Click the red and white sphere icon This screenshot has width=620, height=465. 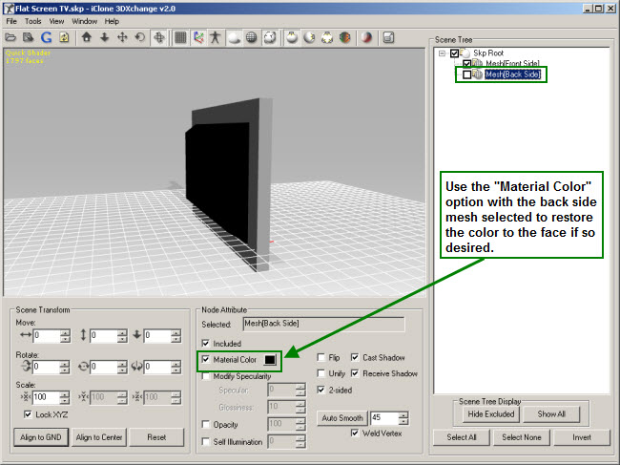click(x=366, y=38)
